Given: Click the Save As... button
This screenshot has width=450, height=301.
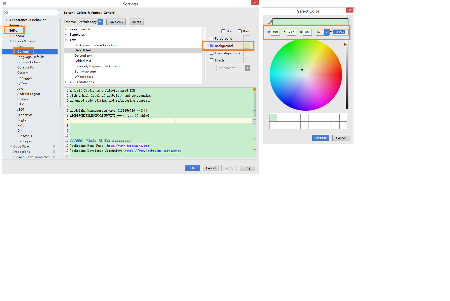Looking at the screenshot, I should [116, 22].
